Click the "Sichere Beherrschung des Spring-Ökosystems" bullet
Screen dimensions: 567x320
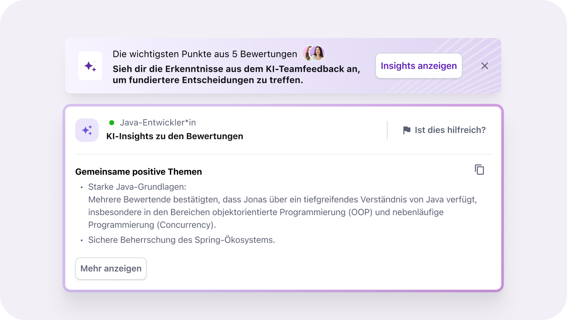pos(181,240)
